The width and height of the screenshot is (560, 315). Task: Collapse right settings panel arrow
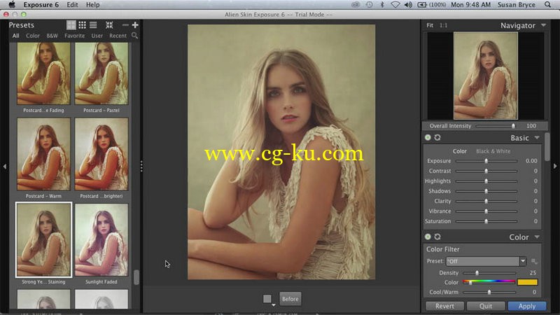point(555,166)
